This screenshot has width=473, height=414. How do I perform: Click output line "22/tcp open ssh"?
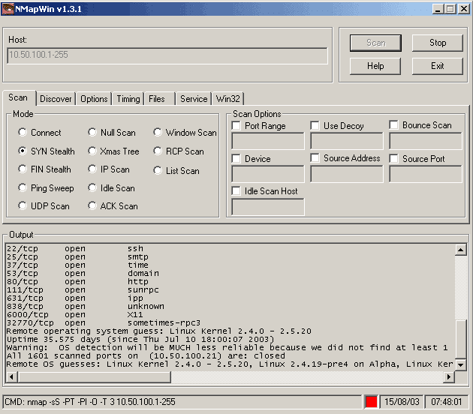point(75,248)
